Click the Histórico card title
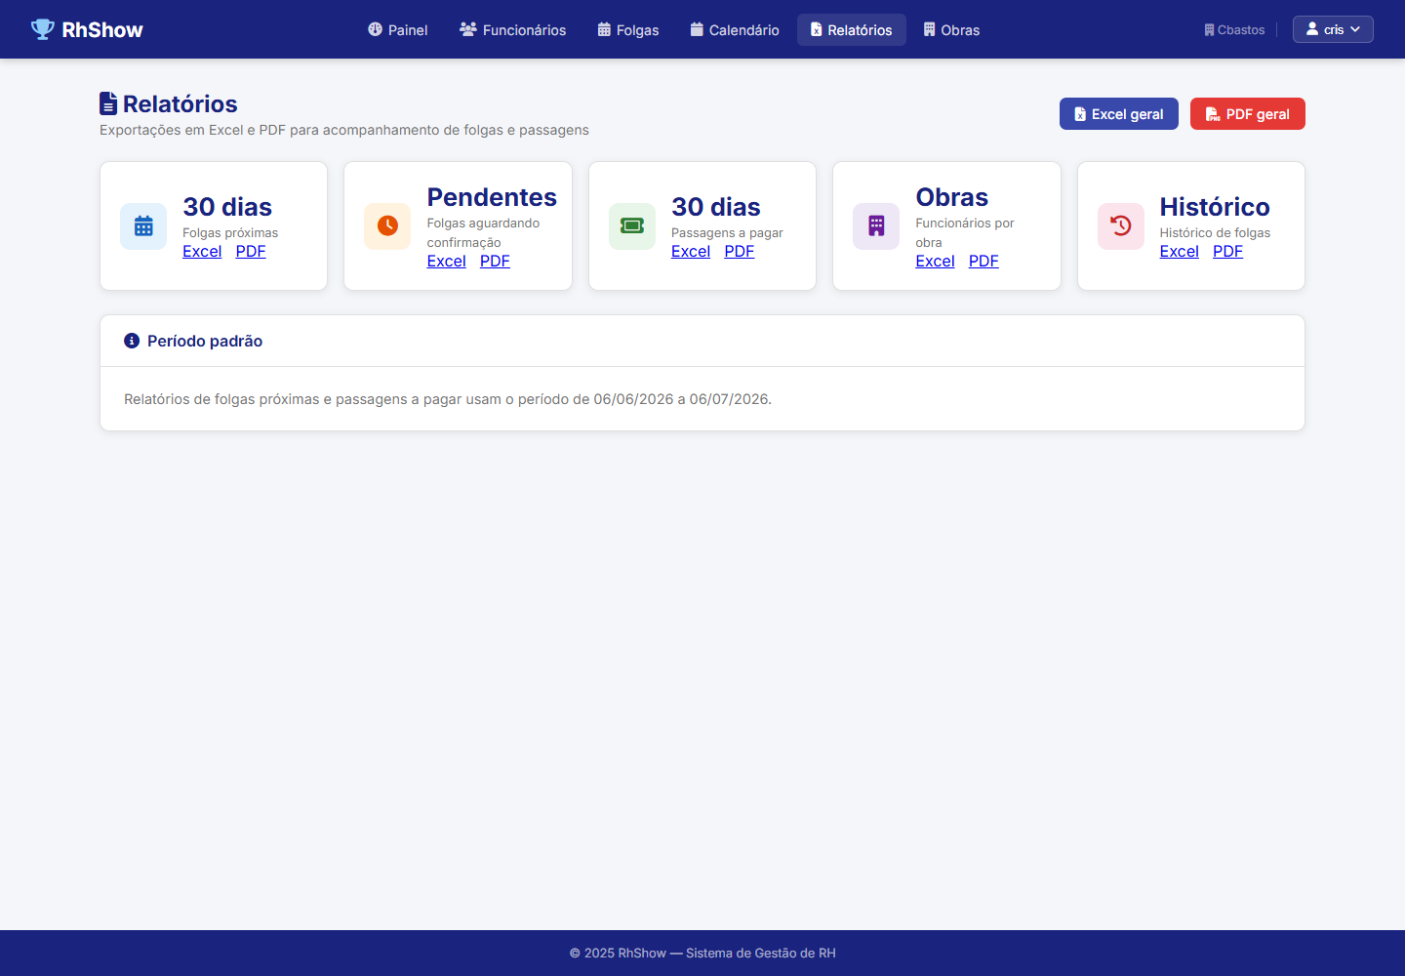The height and width of the screenshot is (976, 1405). [x=1215, y=207]
